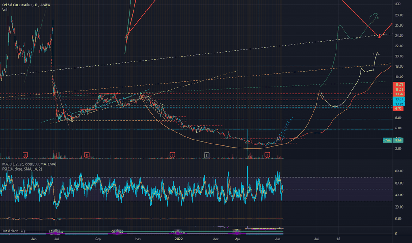This screenshot has width=412, height=243.
Task: Click the purple debt data point near October 2021
Action: pyautogui.click(x=117, y=233)
